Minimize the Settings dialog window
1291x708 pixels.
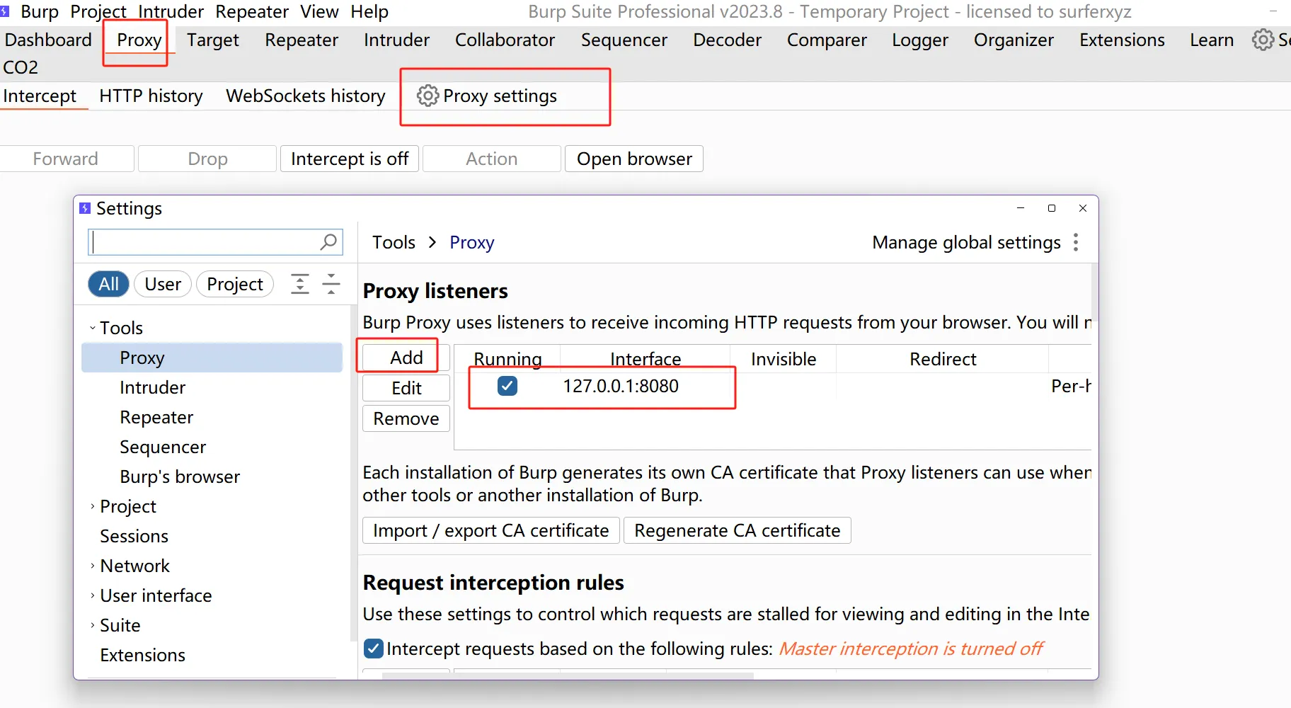pos(1021,208)
